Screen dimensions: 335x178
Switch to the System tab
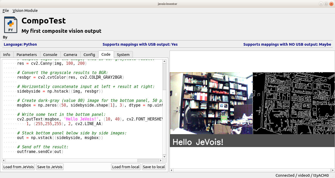pyautogui.click(x=123, y=54)
